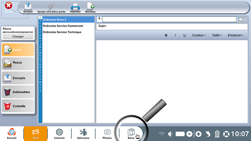Zoom out with the minus icon
This screenshot has width=251, height=141.
point(189,134)
